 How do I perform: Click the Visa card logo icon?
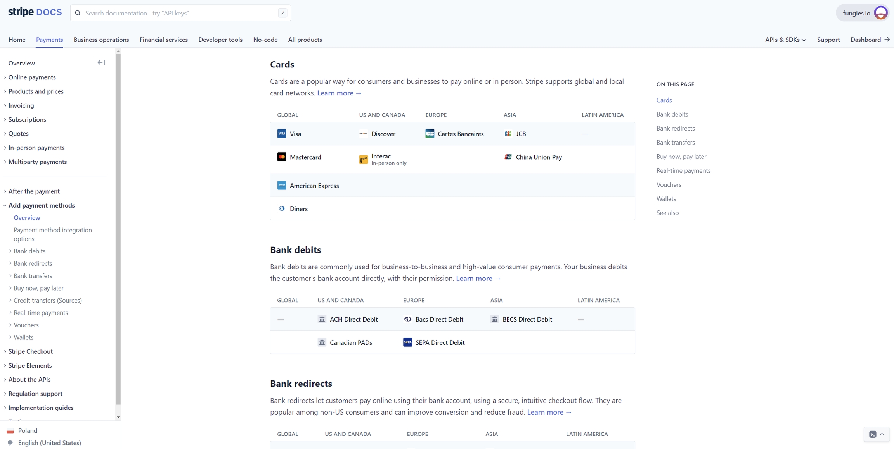pyautogui.click(x=282, y=134)
